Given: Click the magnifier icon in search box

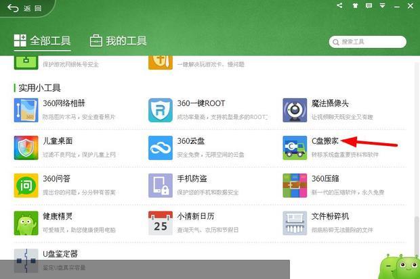Looking at the screenshot, I should (335, 42).
